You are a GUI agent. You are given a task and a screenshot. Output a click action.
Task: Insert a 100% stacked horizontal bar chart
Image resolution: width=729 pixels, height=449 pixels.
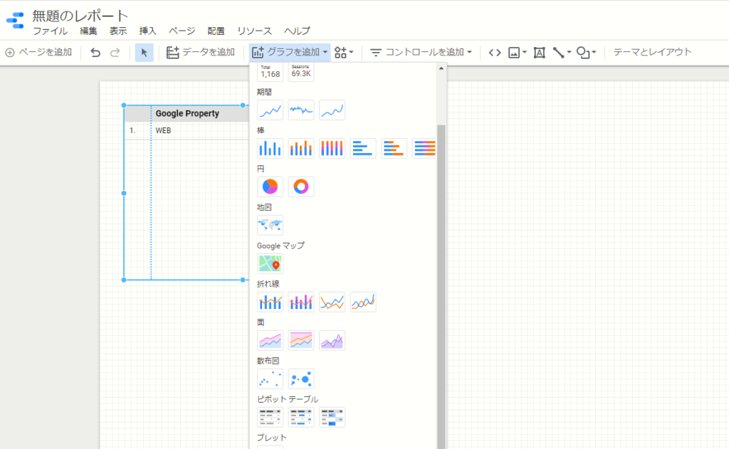[424, 148]
